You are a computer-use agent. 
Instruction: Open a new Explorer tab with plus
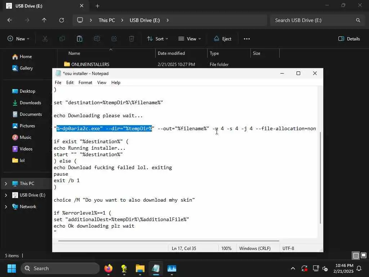97,6
